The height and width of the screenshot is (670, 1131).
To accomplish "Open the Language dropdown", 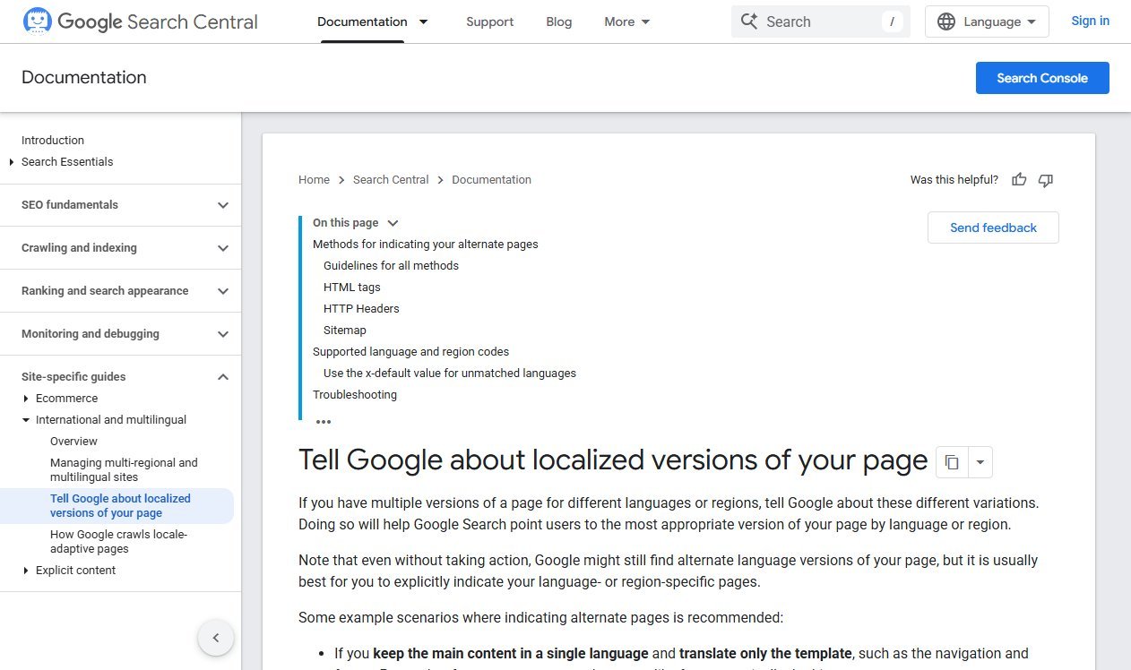I will click(987, 21).
